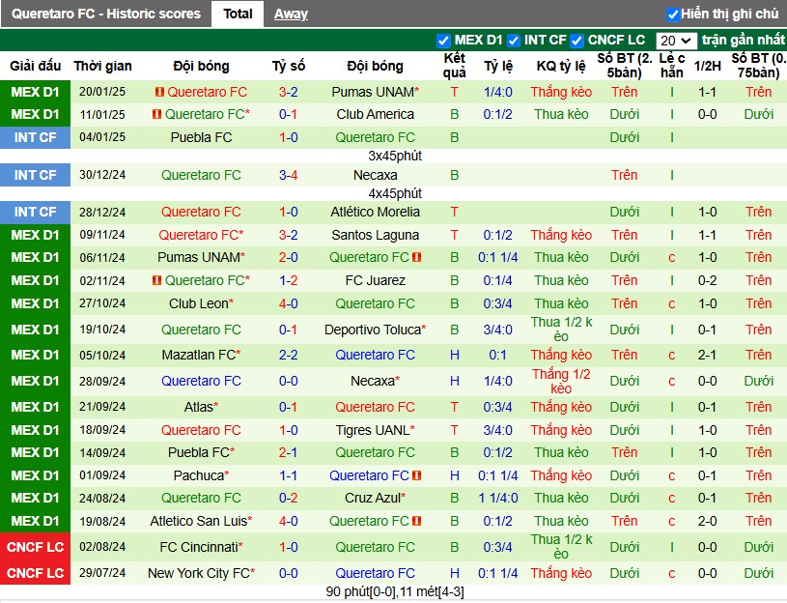Click red card icon in 01/09/24 Pachuca row
The height and width of the screenshot is (603, 787).
[416, 475]
